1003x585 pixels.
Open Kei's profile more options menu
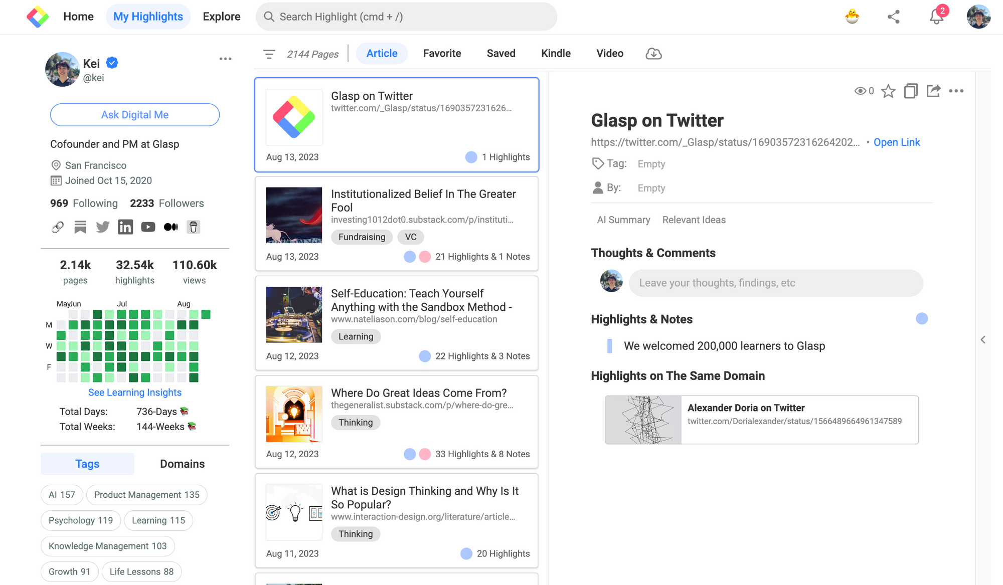pos(225,59)
